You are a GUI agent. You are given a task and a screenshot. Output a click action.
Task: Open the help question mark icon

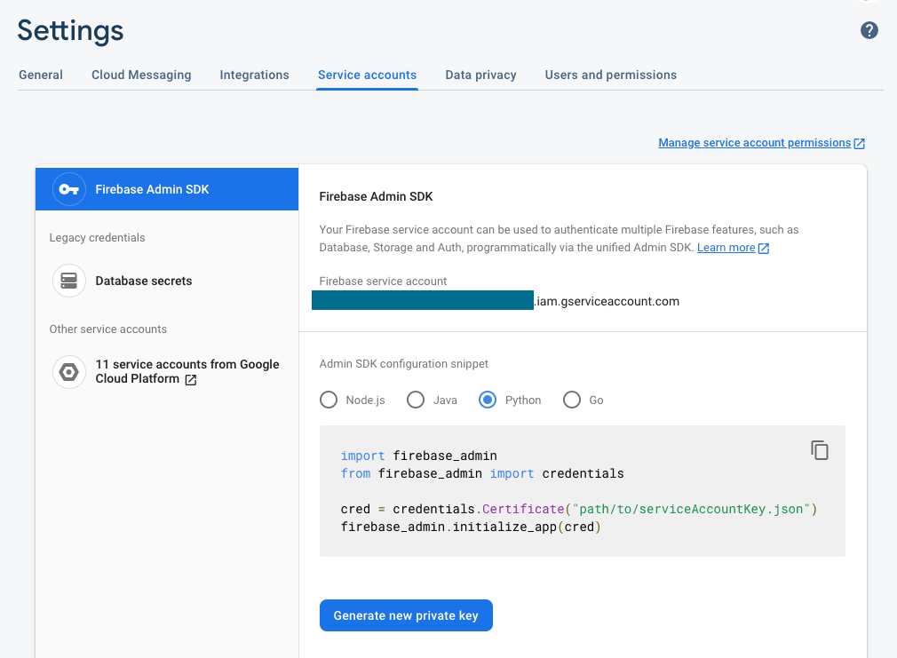tap(869, 30)
